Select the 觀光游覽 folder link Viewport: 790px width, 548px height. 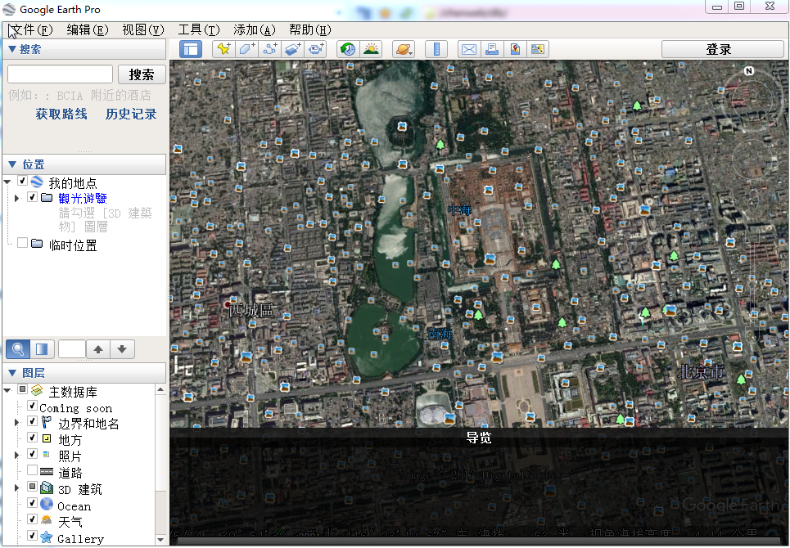tap(82, 198)
